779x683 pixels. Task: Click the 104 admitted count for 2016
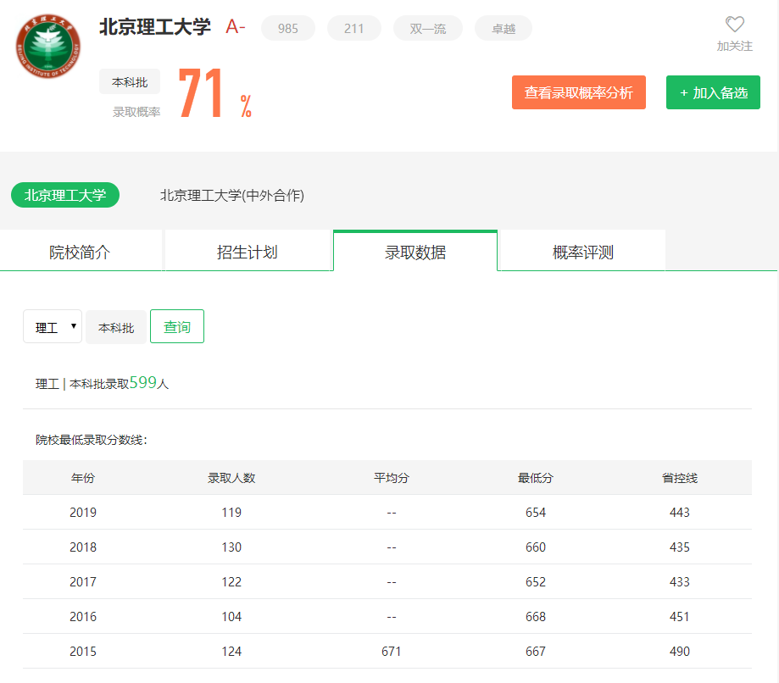[231, 616]
